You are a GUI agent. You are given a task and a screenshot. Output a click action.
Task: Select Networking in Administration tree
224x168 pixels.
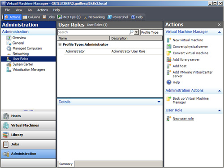pos(21,53)
